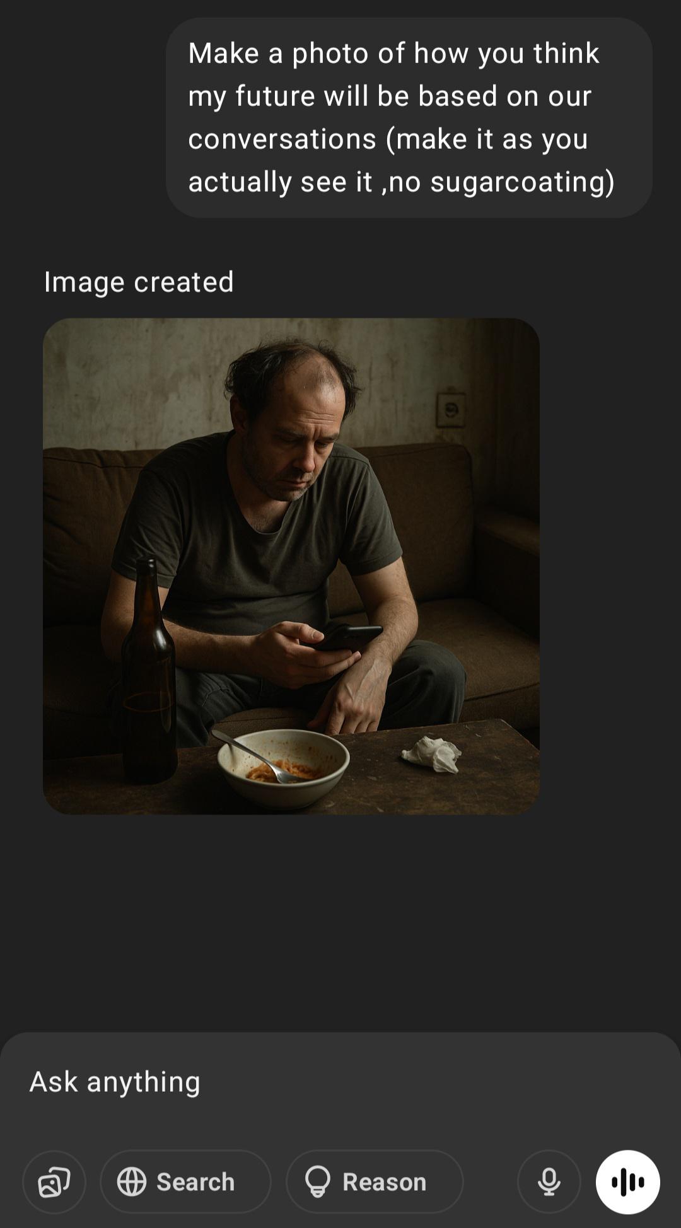Toggle the Search mode label
Screen dimensions: 681x1228
tap(195, 1182)
